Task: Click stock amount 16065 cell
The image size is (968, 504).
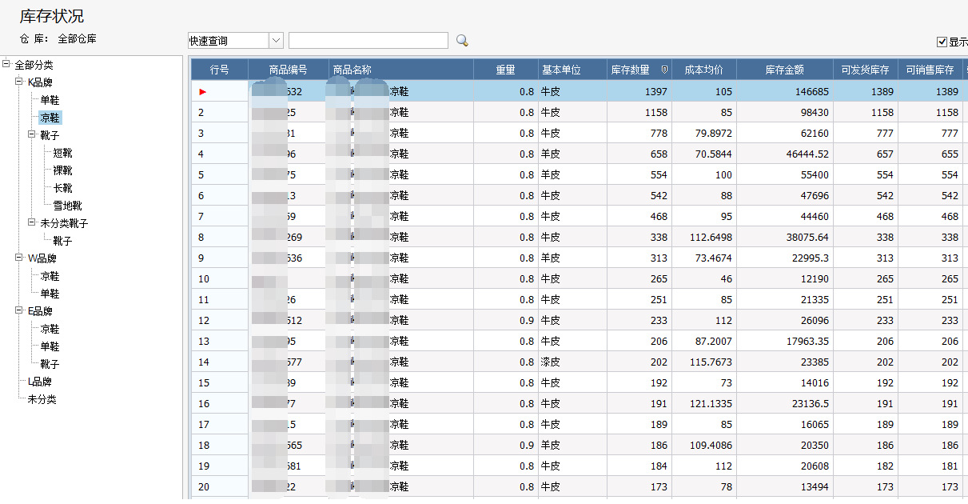Action: tap(784, 425)
